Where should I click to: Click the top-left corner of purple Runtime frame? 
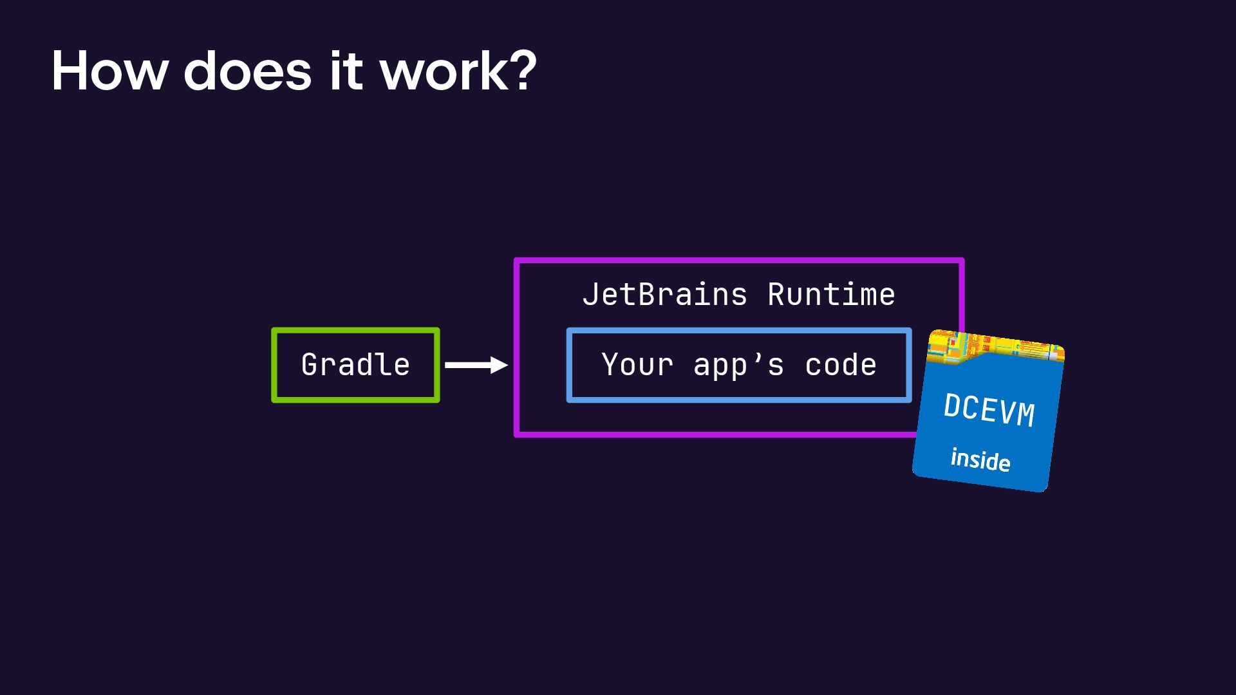pyautogui.click(x=516, y=261)
